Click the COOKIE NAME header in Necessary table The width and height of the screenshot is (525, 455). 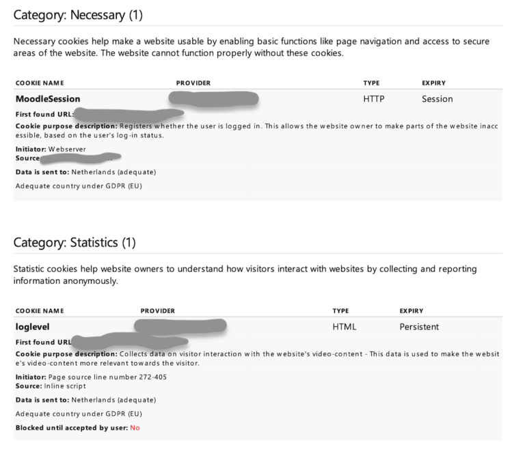(40, 83)
